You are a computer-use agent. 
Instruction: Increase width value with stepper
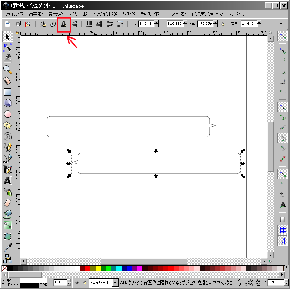click(215, 22)
